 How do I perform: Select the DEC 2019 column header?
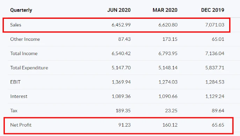(x=213, y=10)
